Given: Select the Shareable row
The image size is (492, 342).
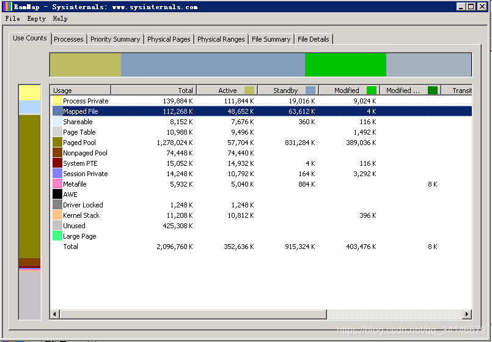Looking at the screenshot, I should tap(261, 122).
